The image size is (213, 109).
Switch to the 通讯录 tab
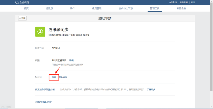(49, 8)
